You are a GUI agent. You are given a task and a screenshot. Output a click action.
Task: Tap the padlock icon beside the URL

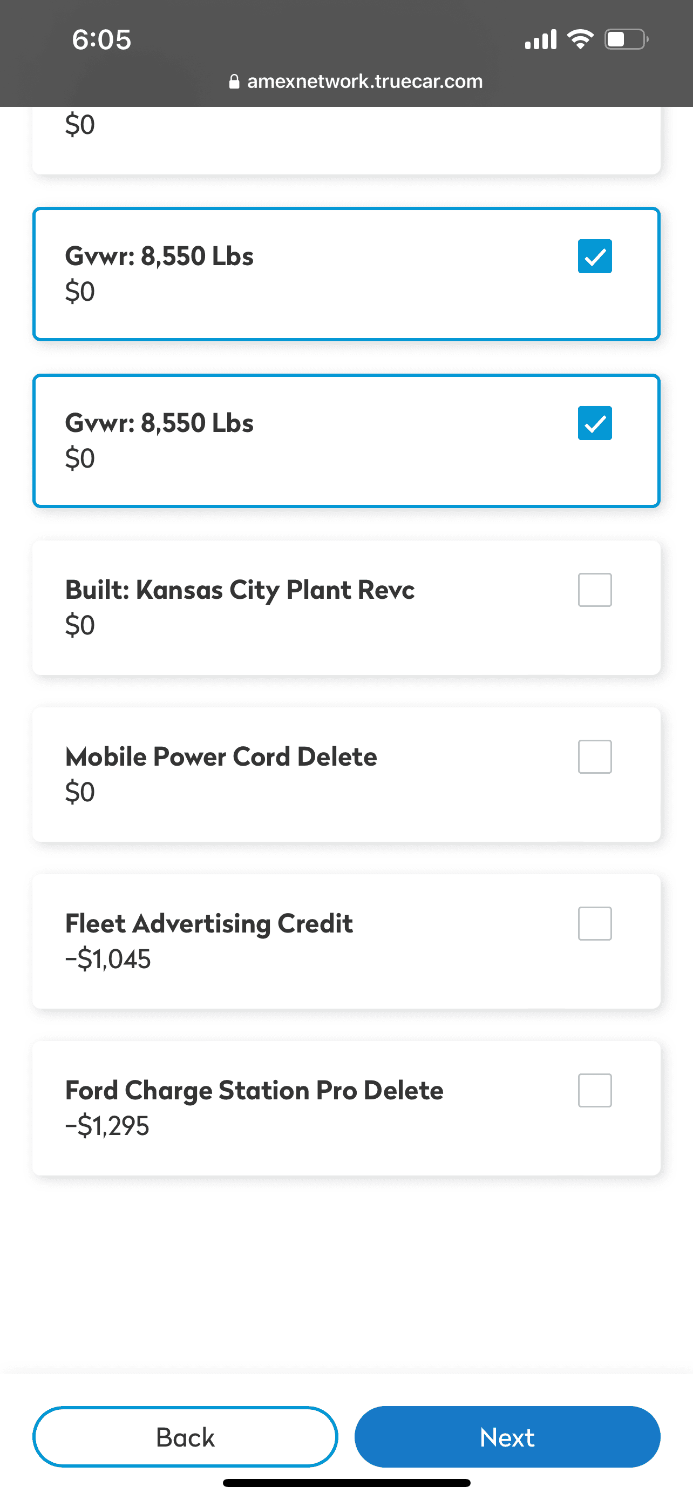pyautogui.click(x=234, y=82)
